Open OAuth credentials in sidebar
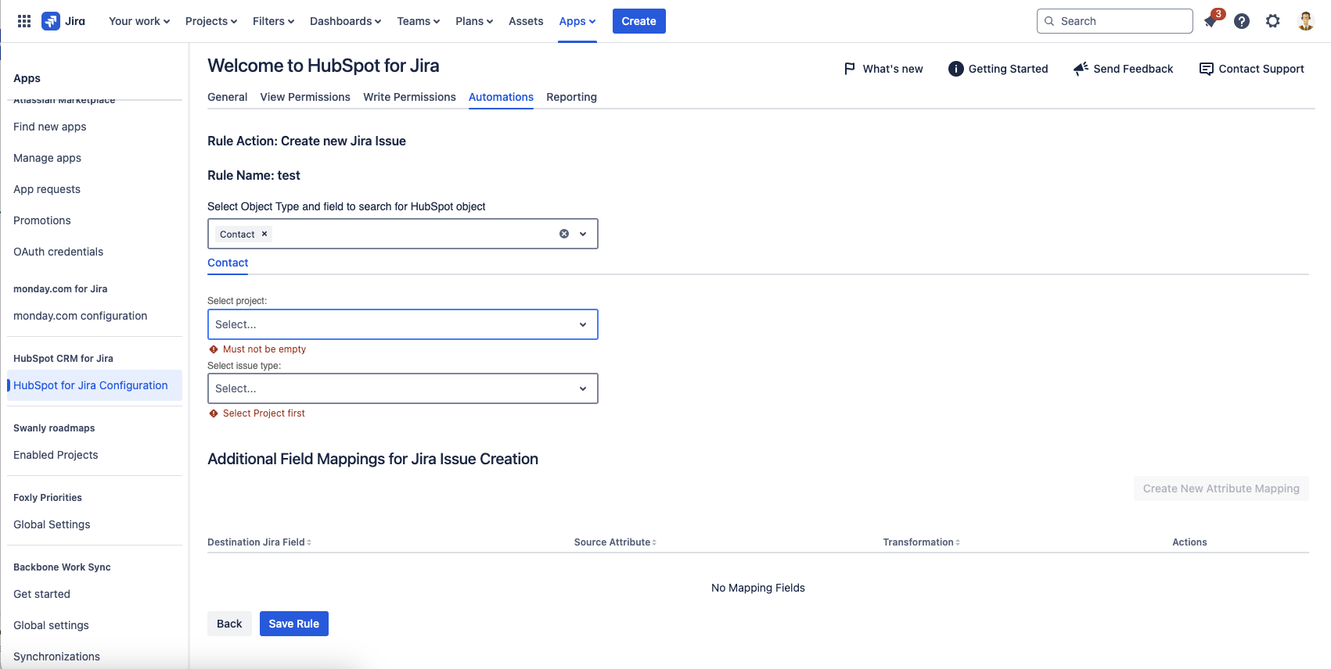 [59, 252]
